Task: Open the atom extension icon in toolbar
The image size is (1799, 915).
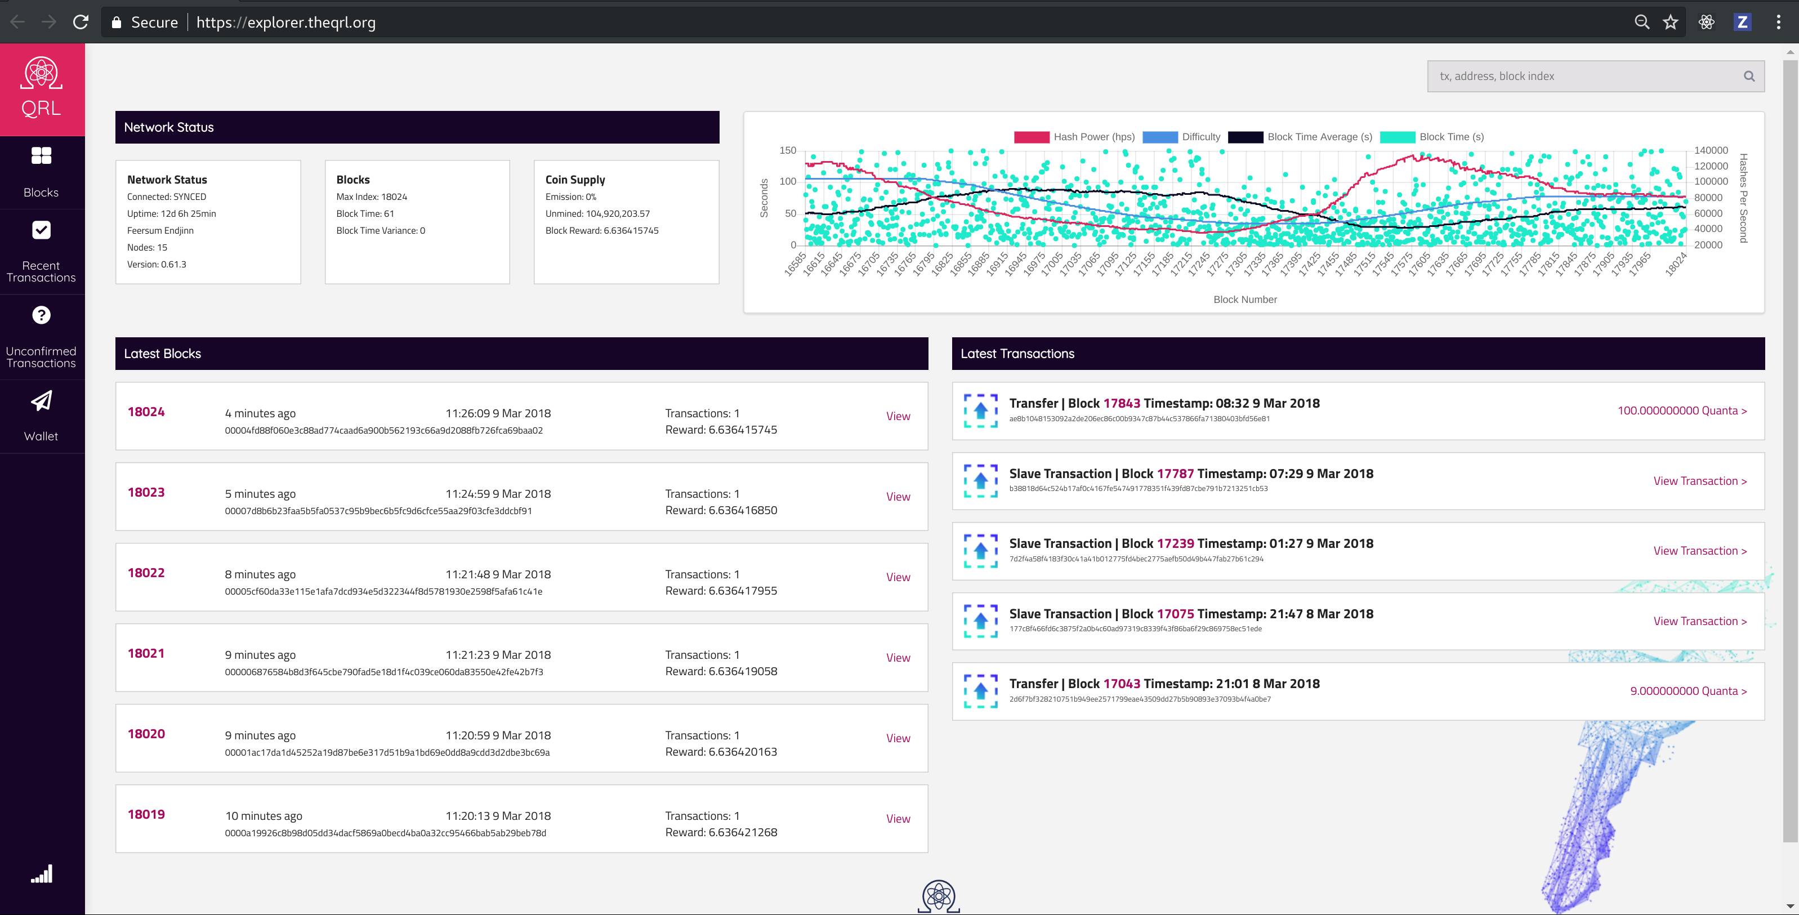Action: pyautogui.click(x=1707, y=21)
